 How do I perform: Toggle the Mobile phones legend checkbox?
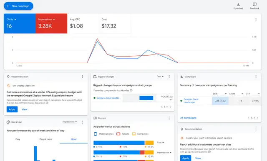(x=96, y=134)
